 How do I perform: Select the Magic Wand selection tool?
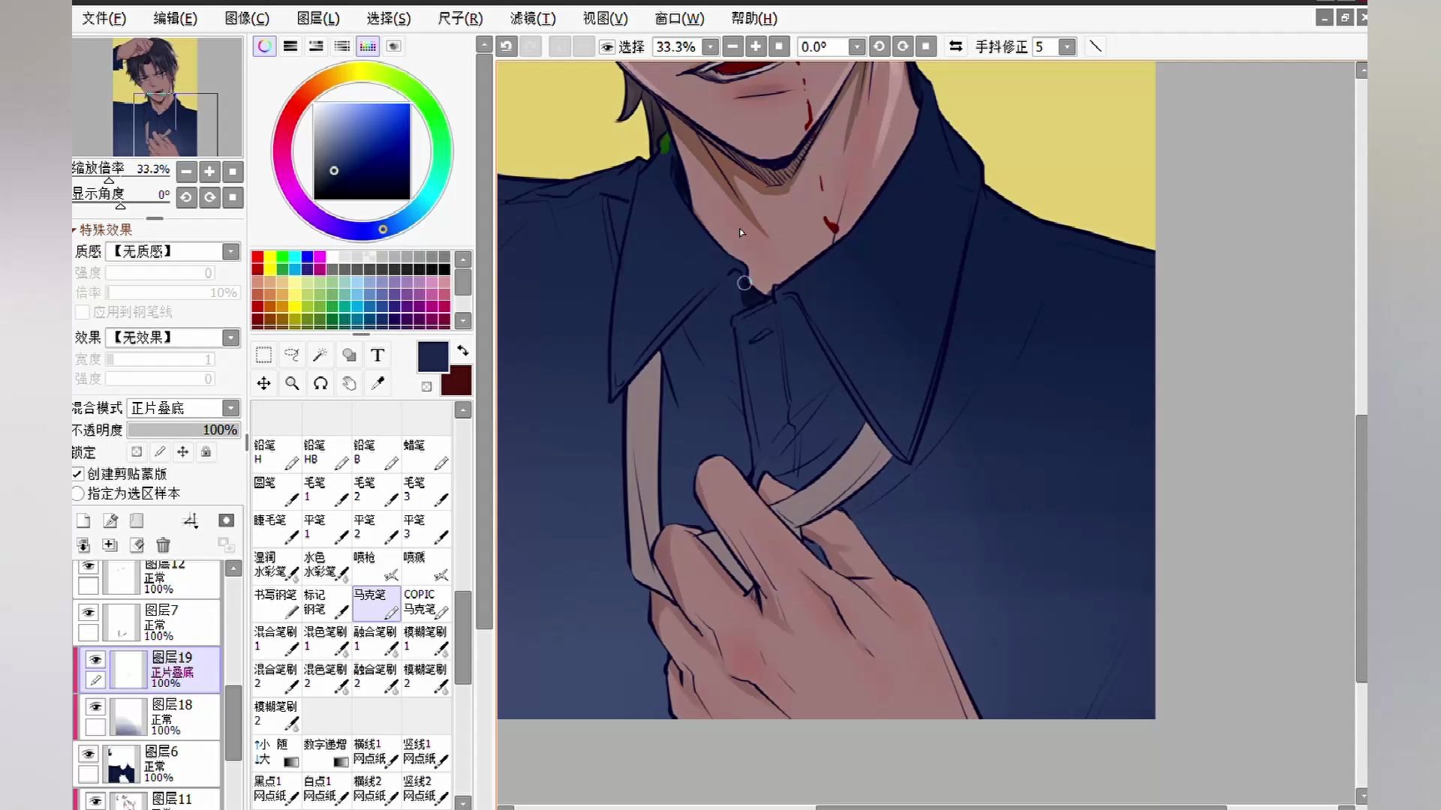(x=320, y=355)
